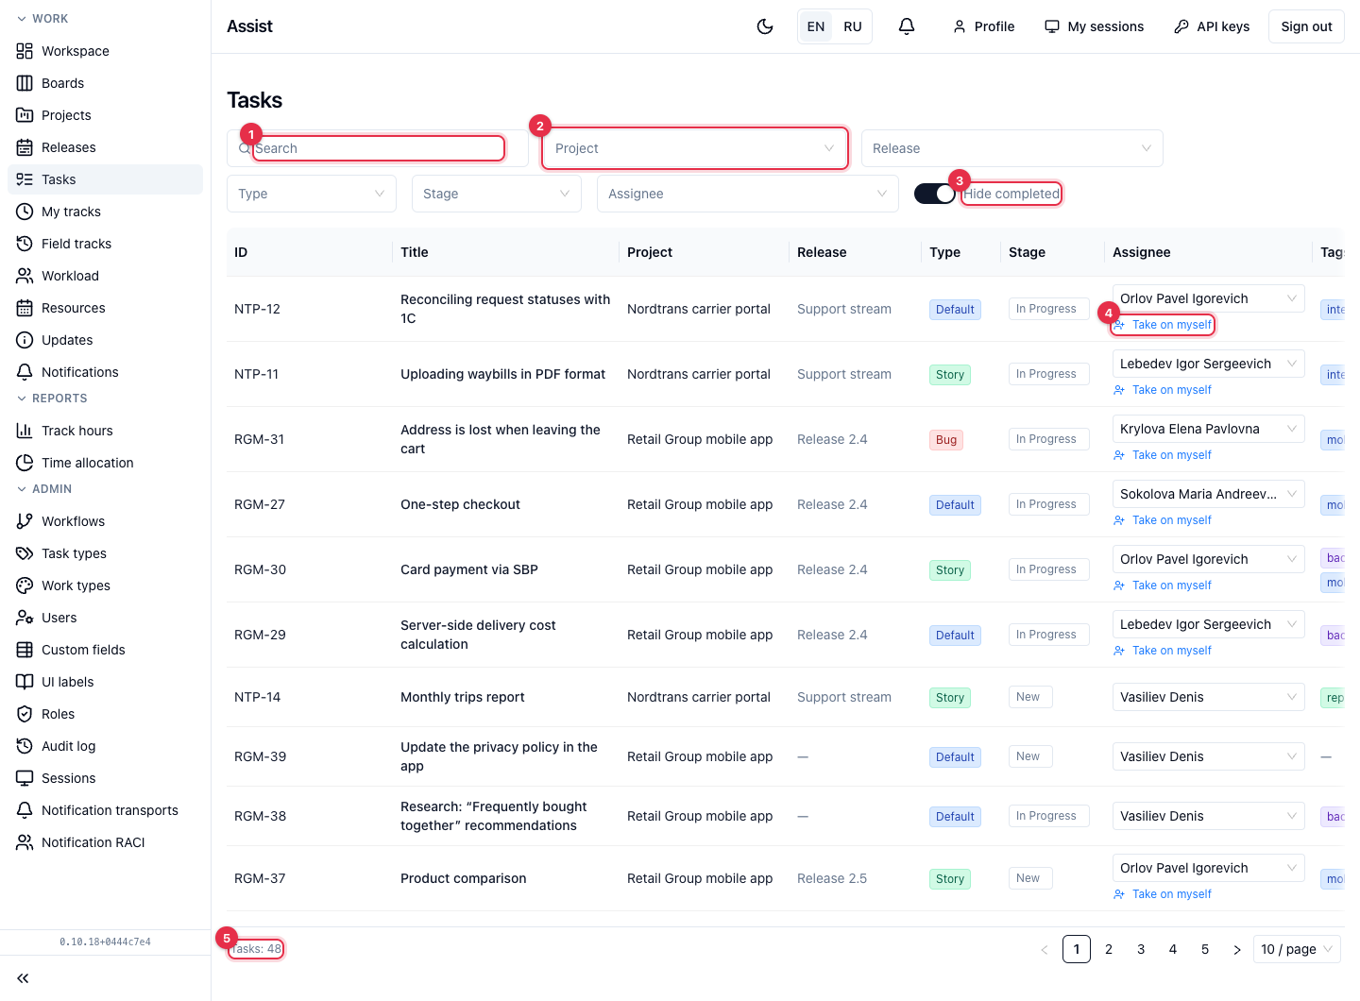Open Profile in top bar
This screenshot has height=1001, width=1360.
983,26
